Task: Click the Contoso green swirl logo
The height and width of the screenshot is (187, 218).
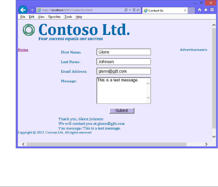Action: coord(29,30)
